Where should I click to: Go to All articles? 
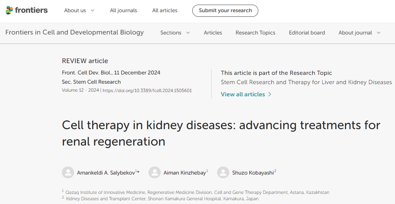(x=164, y=11)
